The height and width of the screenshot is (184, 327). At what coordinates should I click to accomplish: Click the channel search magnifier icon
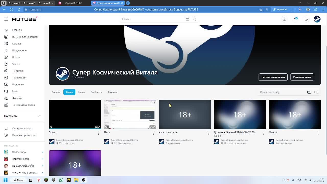316,92
